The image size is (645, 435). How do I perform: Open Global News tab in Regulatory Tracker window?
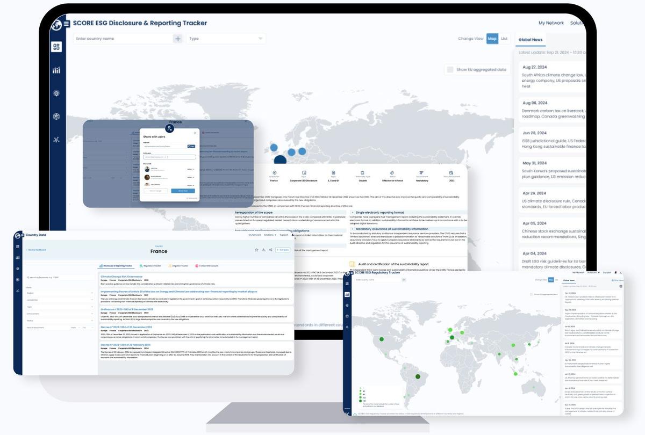coord(569,280)
